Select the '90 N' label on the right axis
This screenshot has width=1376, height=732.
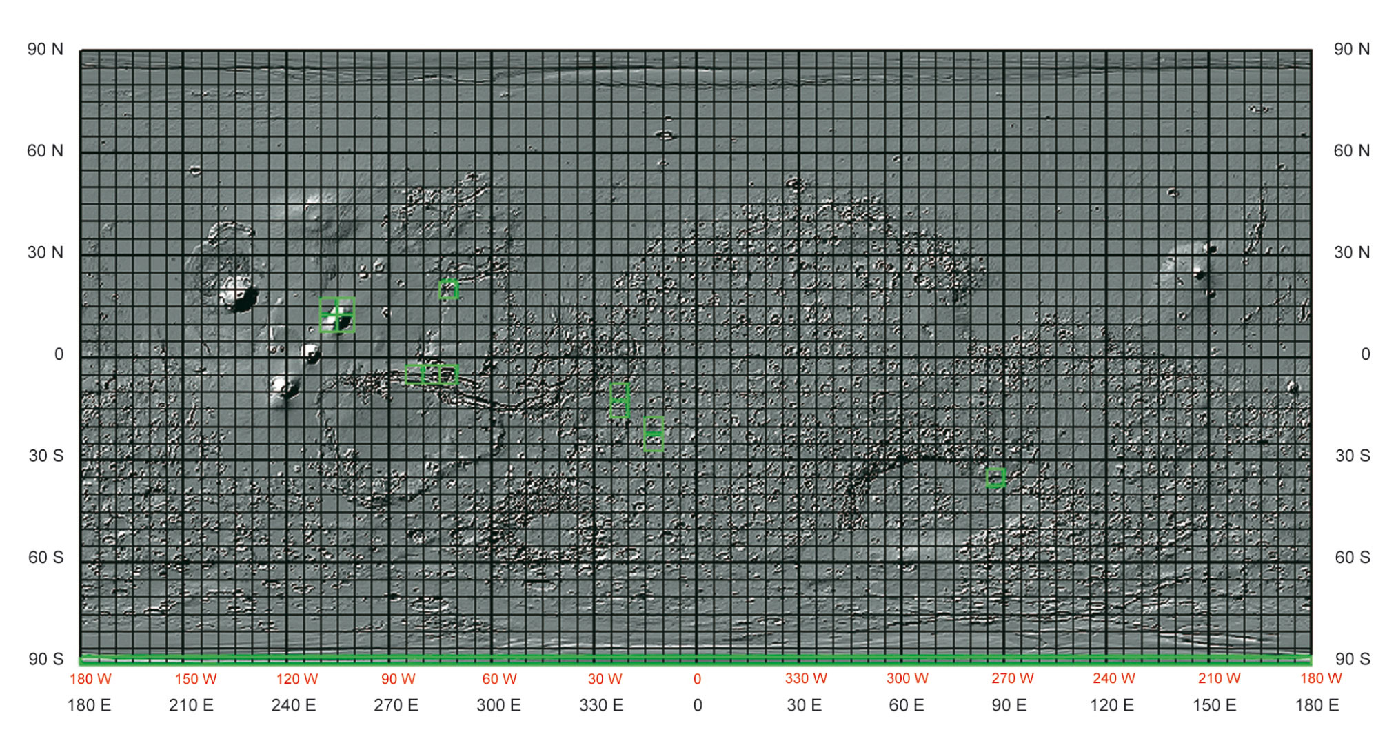tap(1351, 50)
